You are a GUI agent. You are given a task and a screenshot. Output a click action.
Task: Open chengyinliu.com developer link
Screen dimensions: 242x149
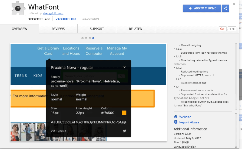53,13
